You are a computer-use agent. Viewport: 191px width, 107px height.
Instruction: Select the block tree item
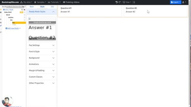pyautogui.click(x=8, y=15)
